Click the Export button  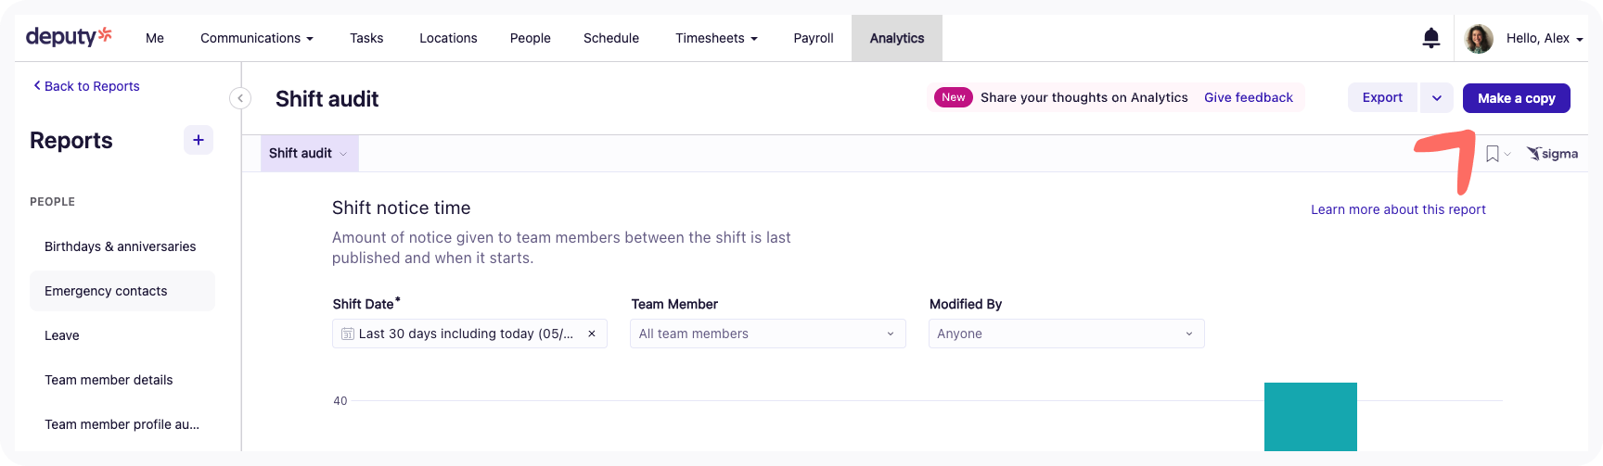point(1381,98)
